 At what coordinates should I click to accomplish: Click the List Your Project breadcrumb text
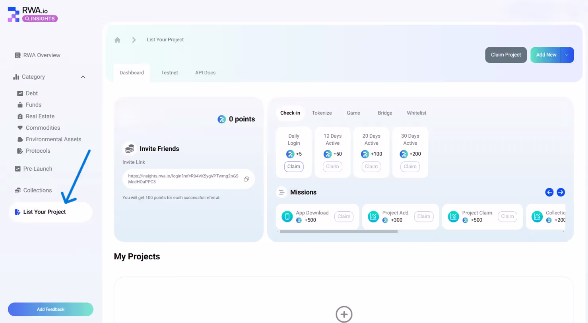click(165, 40)
